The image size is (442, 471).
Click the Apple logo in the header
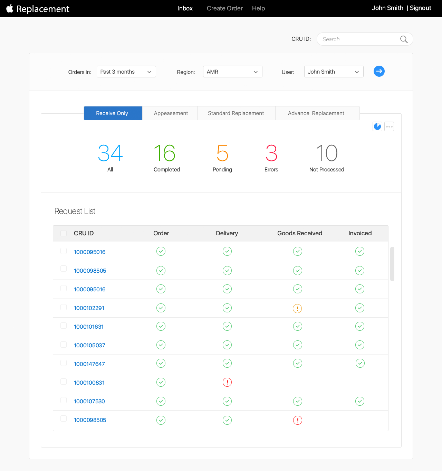tap(10, 8)
